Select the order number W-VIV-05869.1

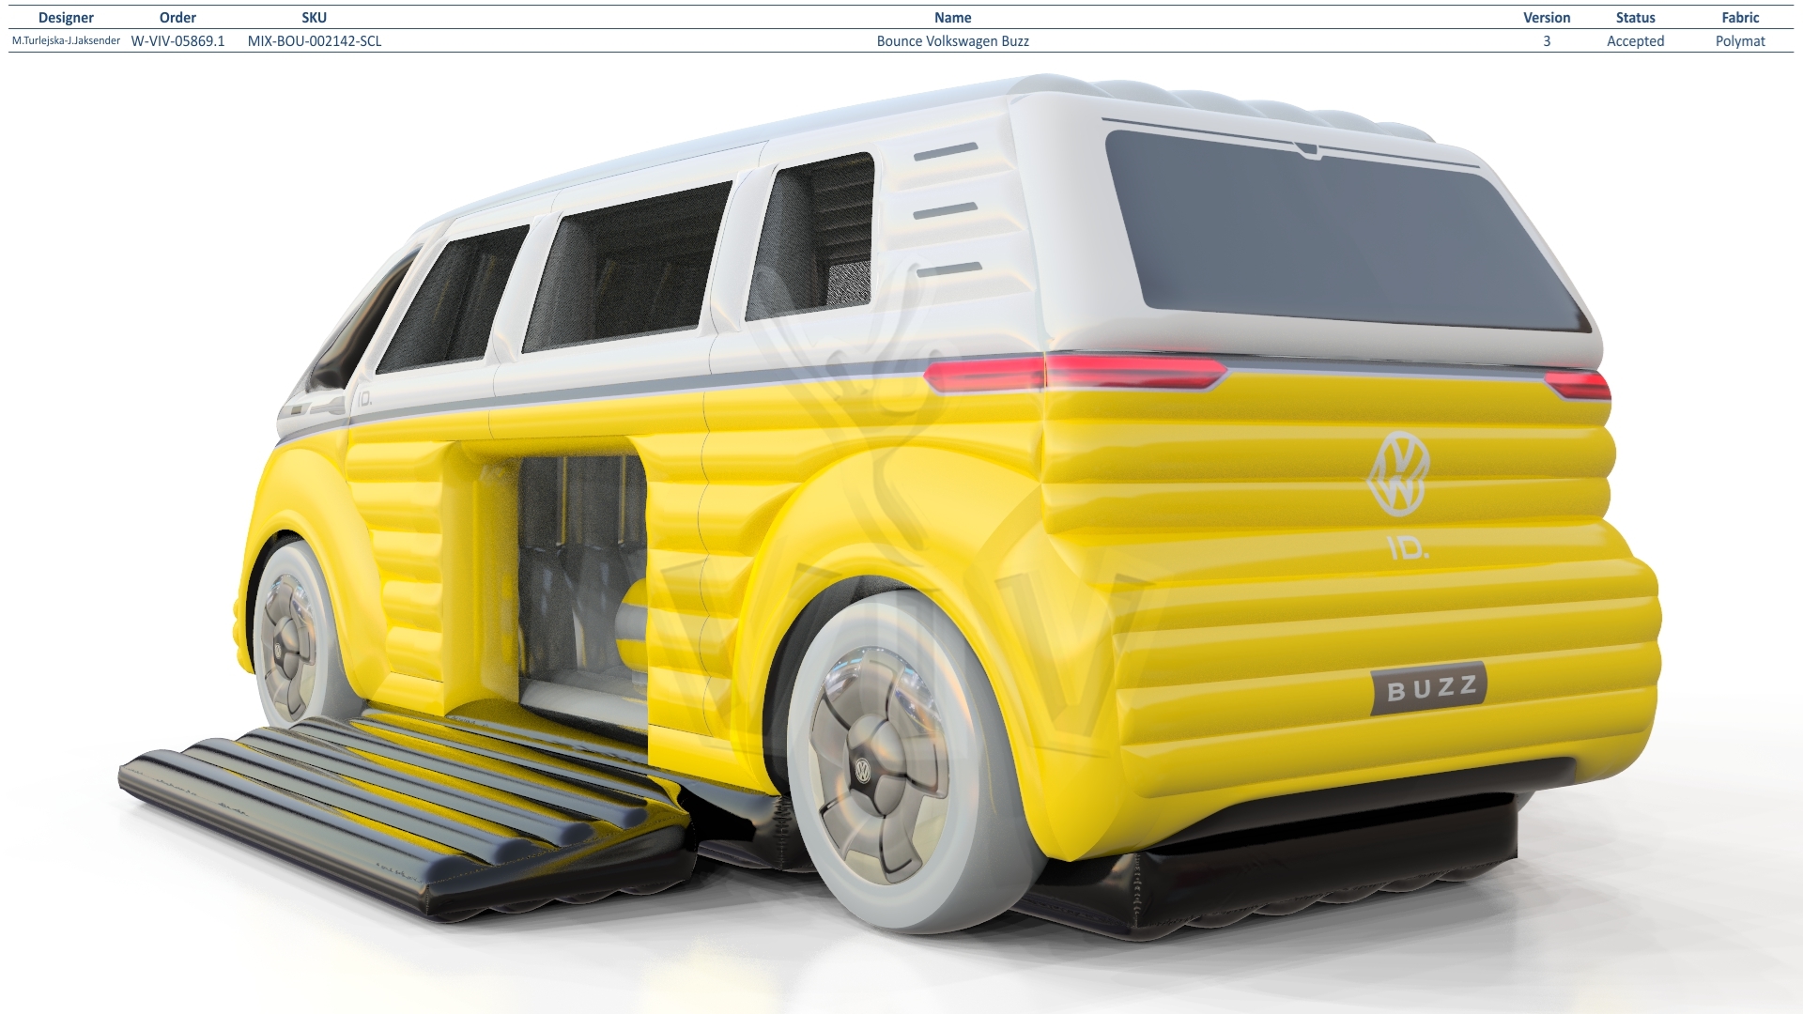coord(177,41)
